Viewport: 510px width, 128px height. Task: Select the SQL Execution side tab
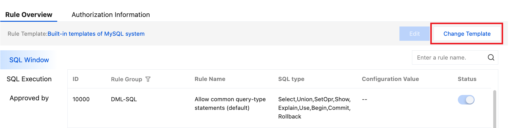(x=29, y=79)
